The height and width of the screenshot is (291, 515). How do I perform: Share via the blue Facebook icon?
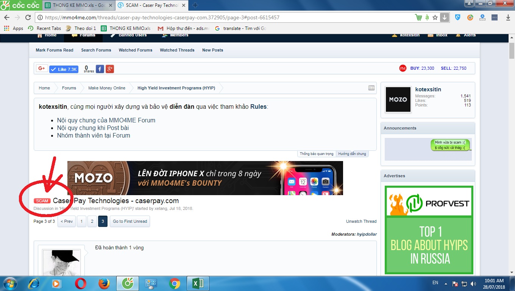pos(100,69)
